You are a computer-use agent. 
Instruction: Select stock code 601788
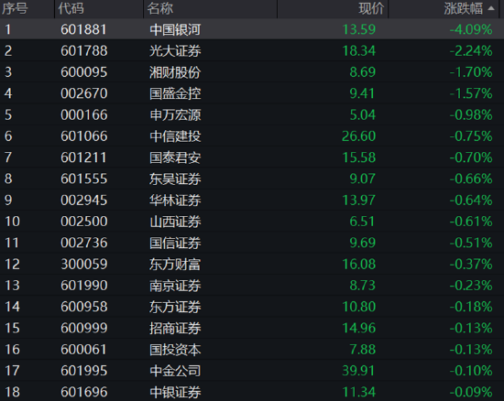click(x=84, y=50)
